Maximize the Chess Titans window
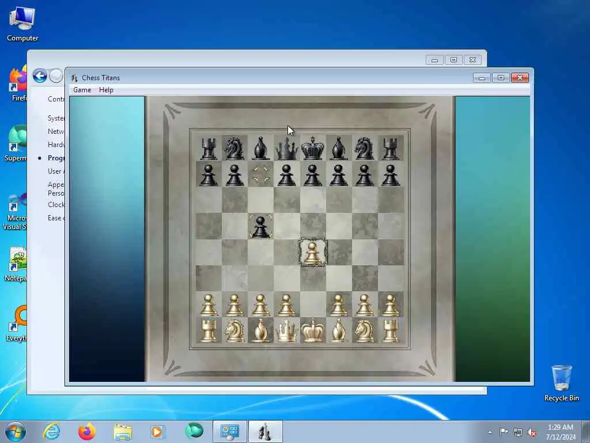The image size is (590, 443). point(501,78)
